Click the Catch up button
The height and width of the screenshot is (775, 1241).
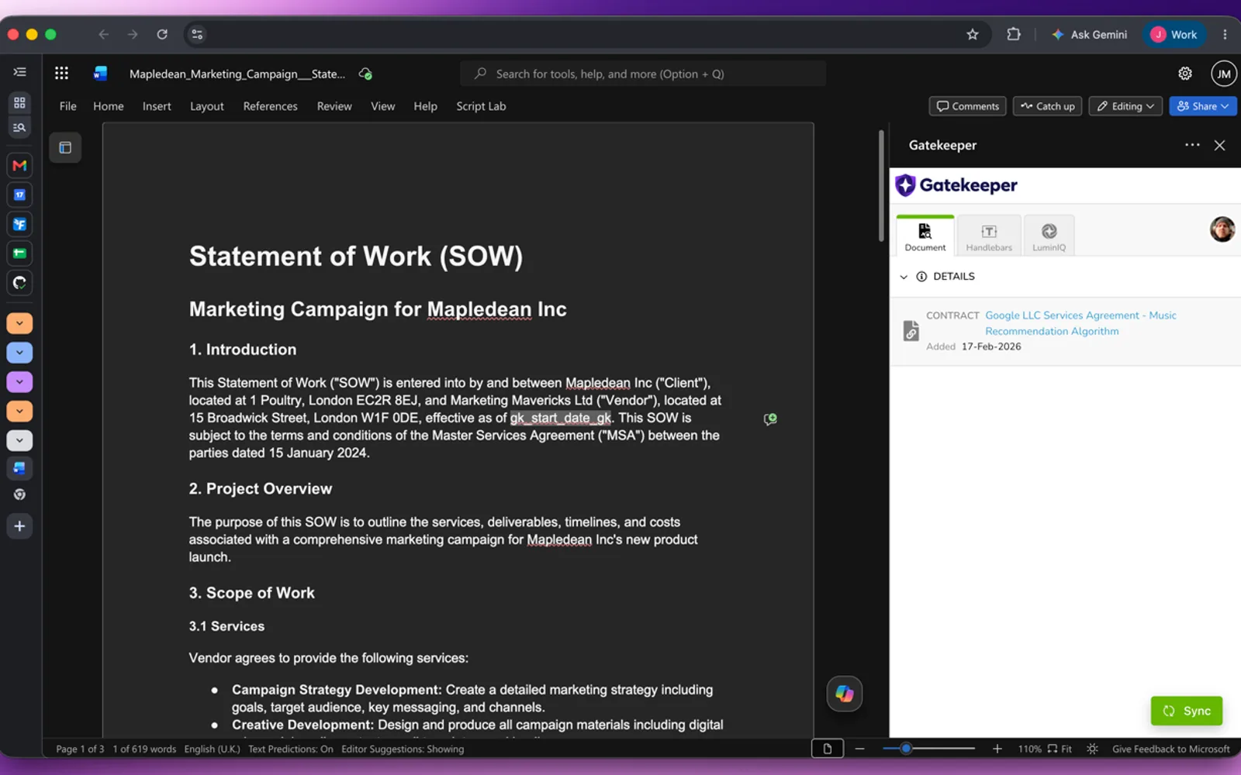(1047, 106)
